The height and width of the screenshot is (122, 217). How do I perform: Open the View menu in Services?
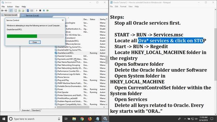pos(17,6)
